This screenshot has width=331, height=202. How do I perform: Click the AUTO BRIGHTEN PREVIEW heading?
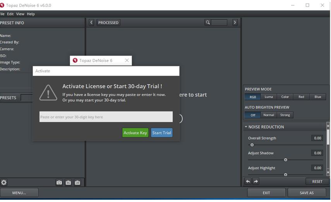(267, 107)
